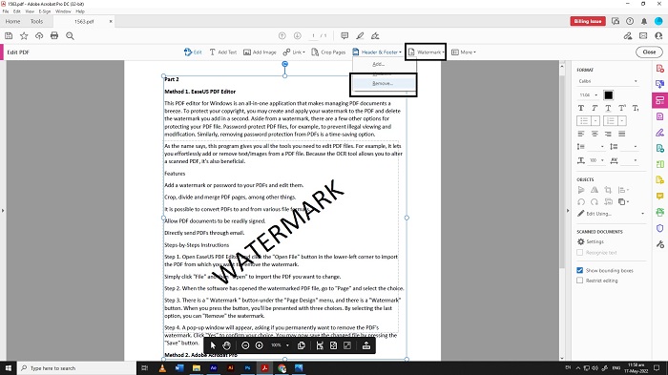
Task: Apply align left to text
Action: [581, 134]
